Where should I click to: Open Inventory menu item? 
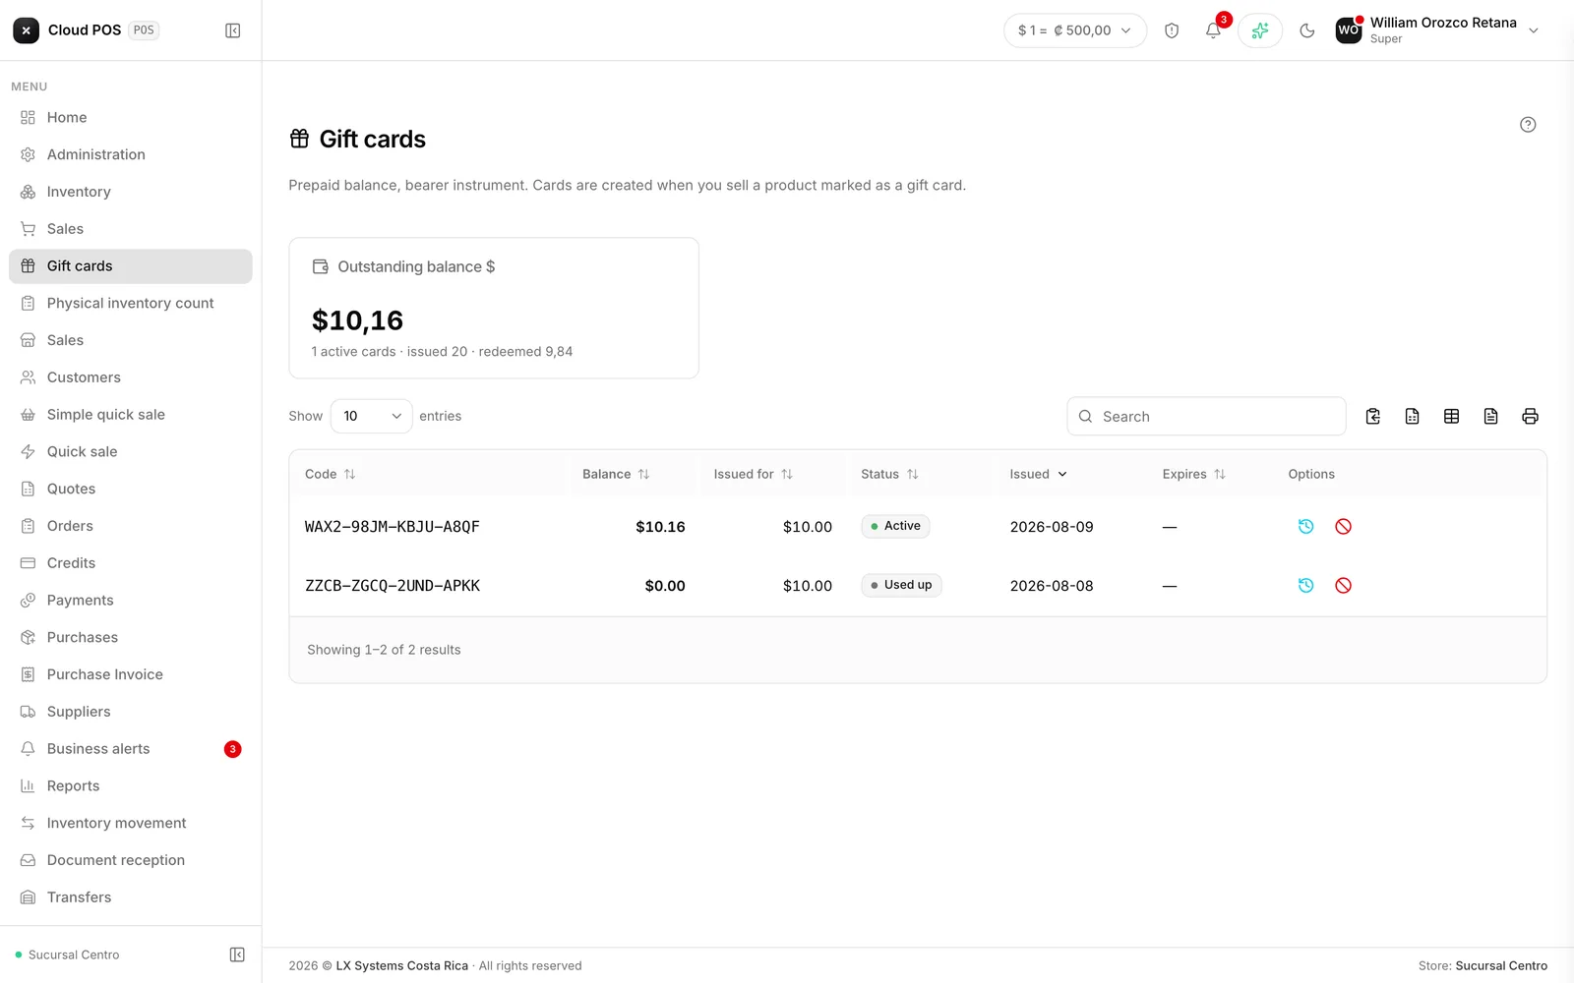[x=131, y=192]
